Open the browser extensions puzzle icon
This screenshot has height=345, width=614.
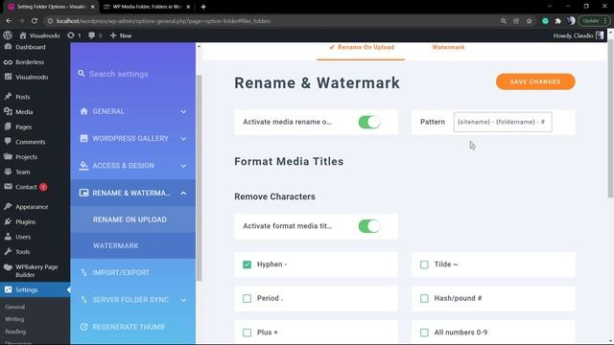point(558,21)
